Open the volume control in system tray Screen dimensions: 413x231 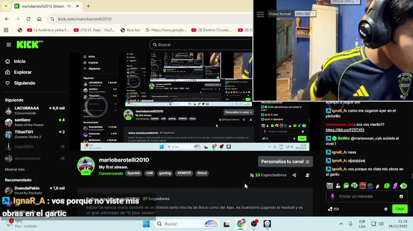click(x=381, y=224)
